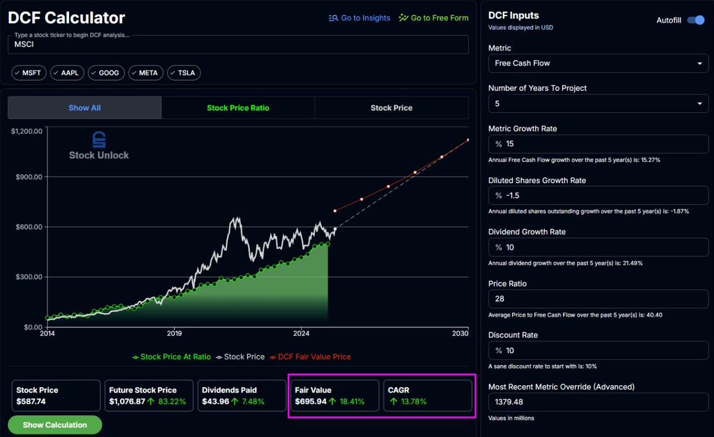Click the Price Ratio input field

pyautogui.click(x=598, y=299)
